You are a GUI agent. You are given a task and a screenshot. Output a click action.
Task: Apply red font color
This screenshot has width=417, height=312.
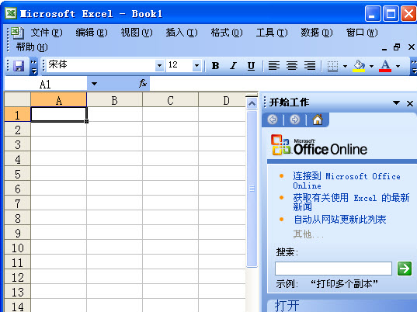coord(385,66)
